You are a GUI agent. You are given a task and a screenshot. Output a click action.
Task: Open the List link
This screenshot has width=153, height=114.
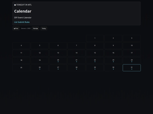[16, 22]
